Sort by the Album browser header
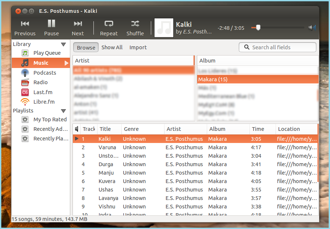 pyautogui.click(x=258, y=61)
